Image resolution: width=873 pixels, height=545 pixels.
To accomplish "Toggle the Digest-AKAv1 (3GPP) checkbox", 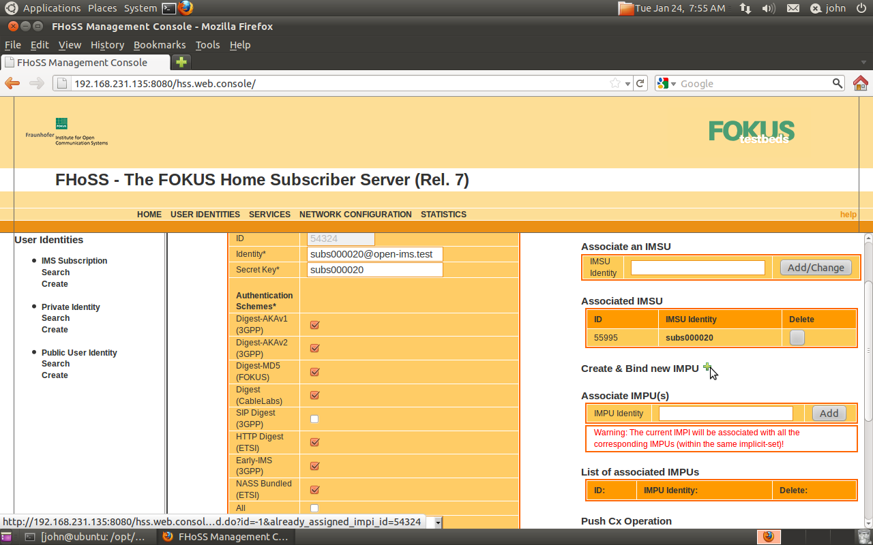I will 314,325.
